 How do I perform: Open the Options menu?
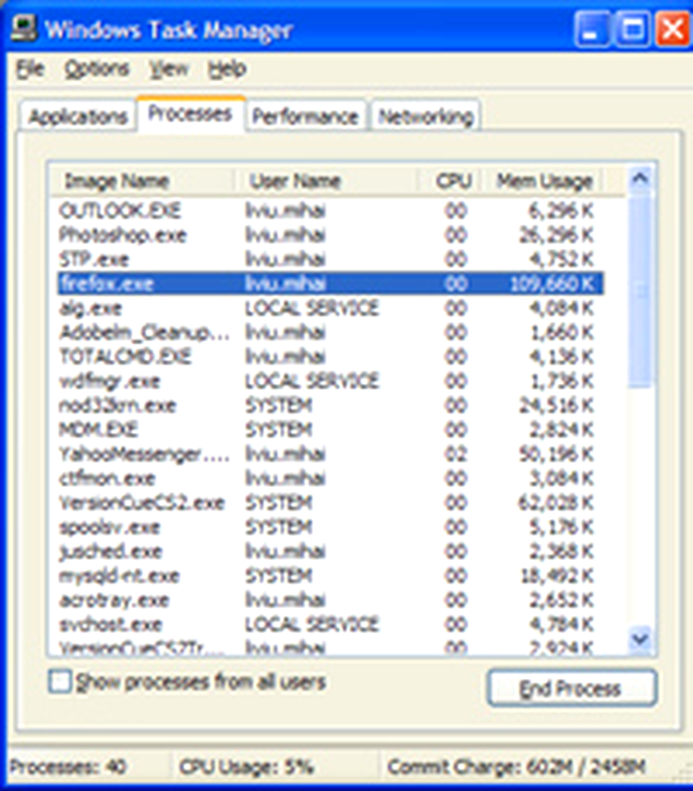[x=97, y=69]
